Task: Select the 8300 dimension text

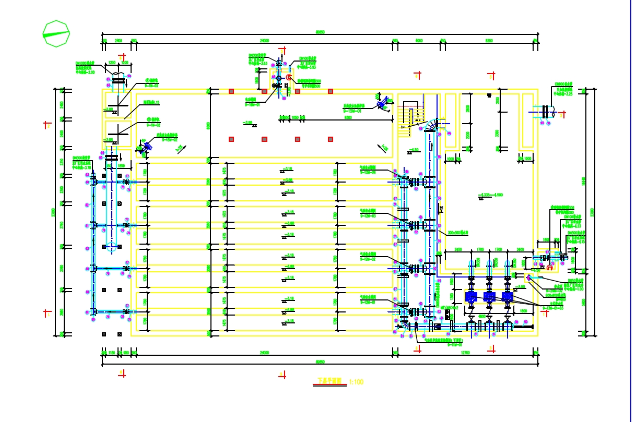Action: coord(348,117)
